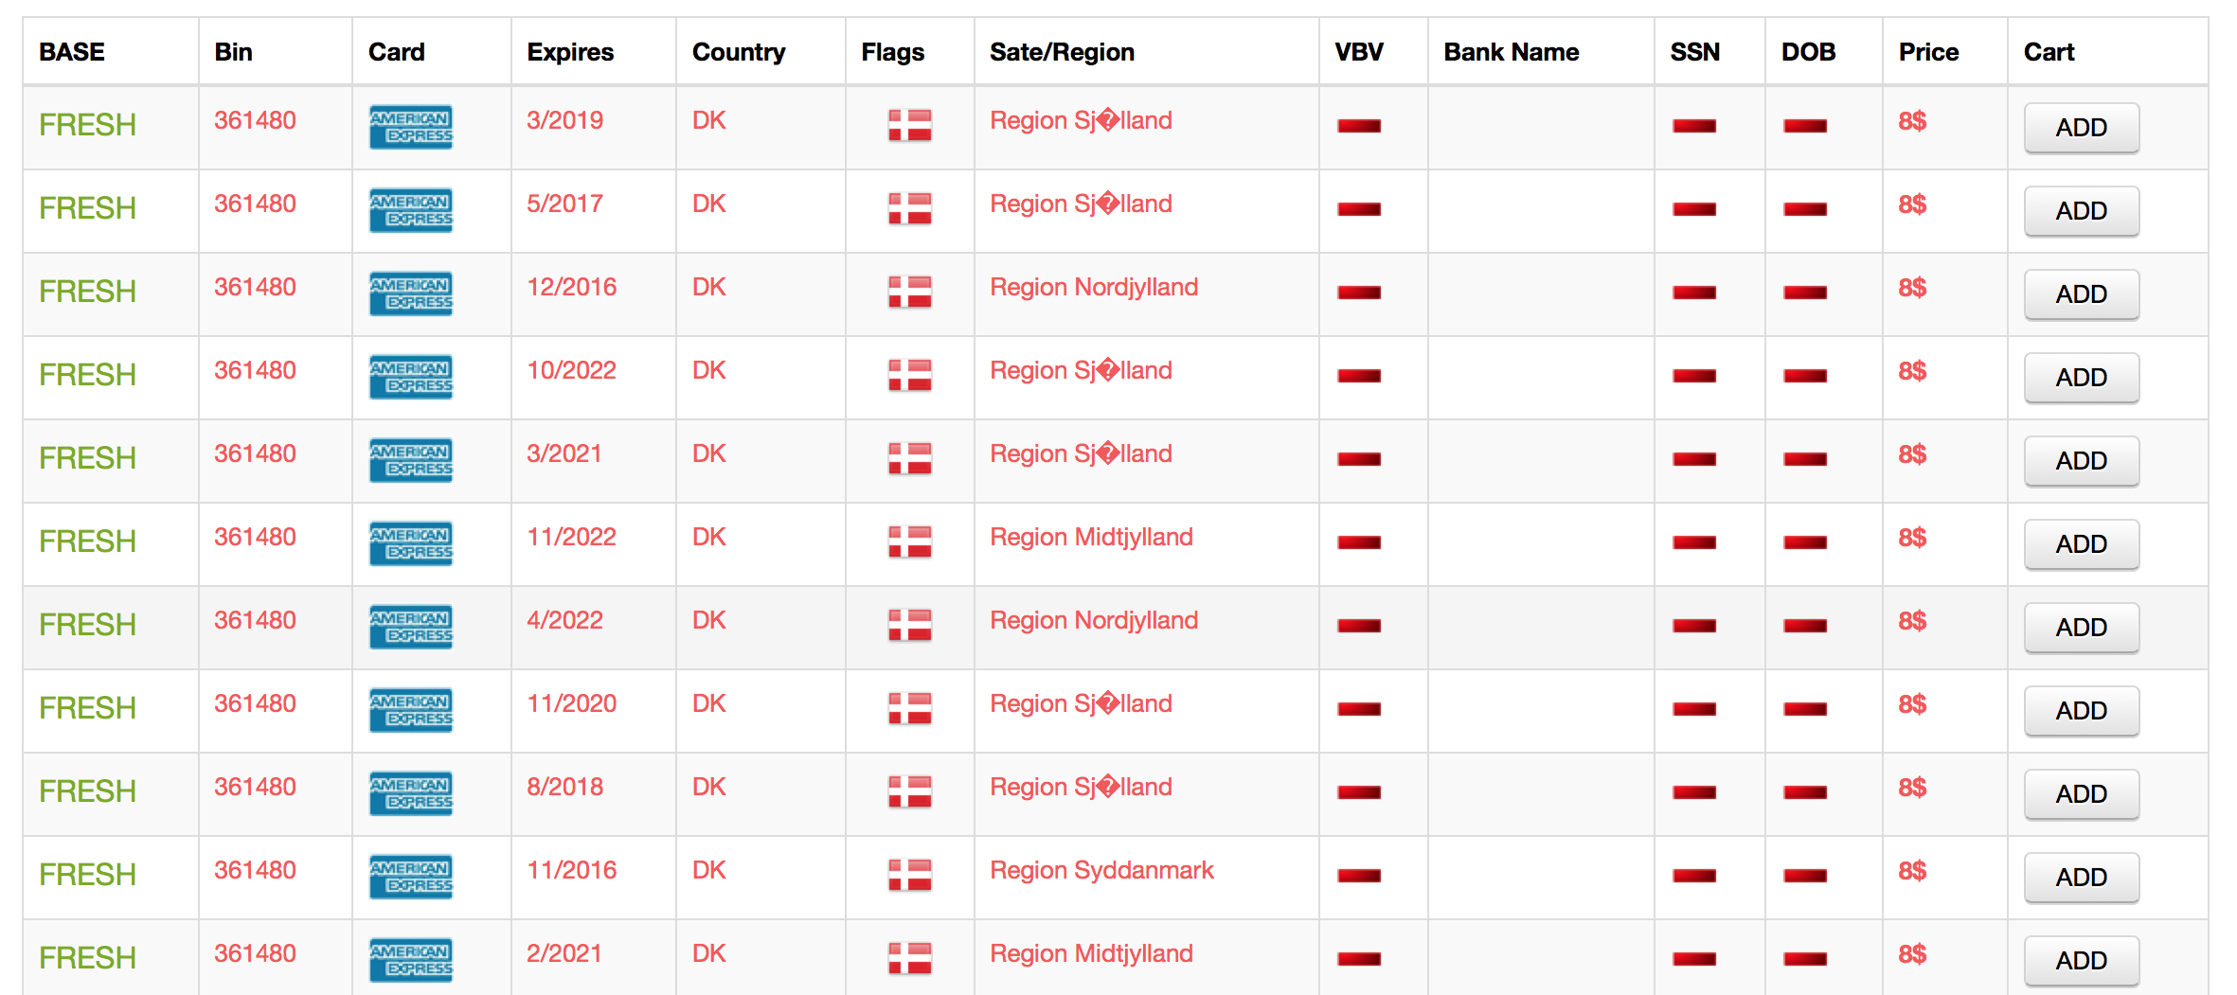This screenshot has height=995, width=2237.
Task: Open the Region Syddanmark link
Action: pos(1101,870)
